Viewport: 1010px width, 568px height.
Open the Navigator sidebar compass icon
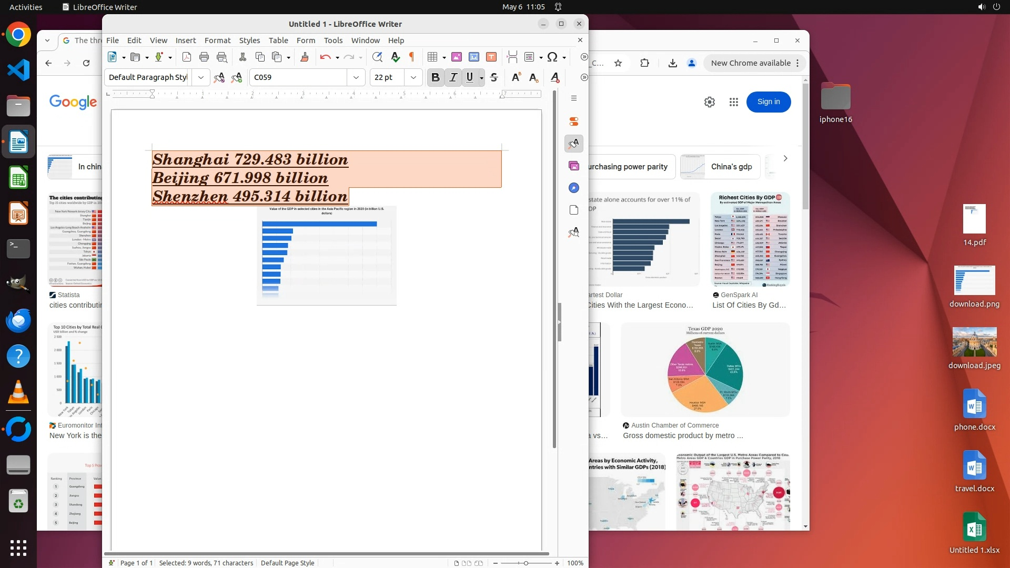pos(574,188)
